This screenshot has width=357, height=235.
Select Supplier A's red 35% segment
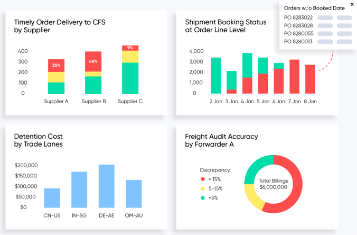pyautogui.click(x=56, y=66)
